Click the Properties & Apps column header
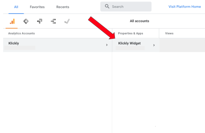 click(x=130, y=33)
